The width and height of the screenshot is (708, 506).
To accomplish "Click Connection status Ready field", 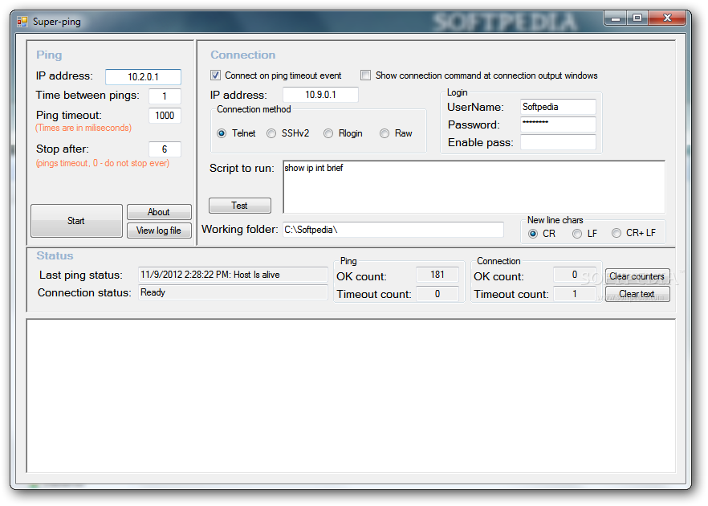I will coord(233,292).
